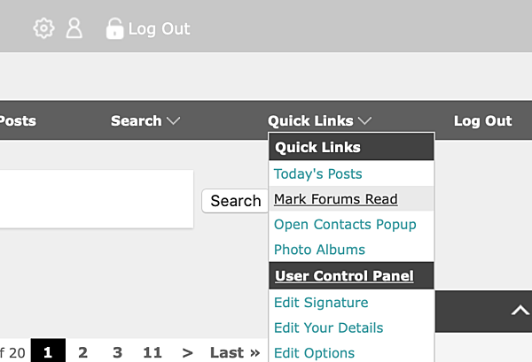Open the user profile icon
The image size is (532, 362).
(74, 28)
